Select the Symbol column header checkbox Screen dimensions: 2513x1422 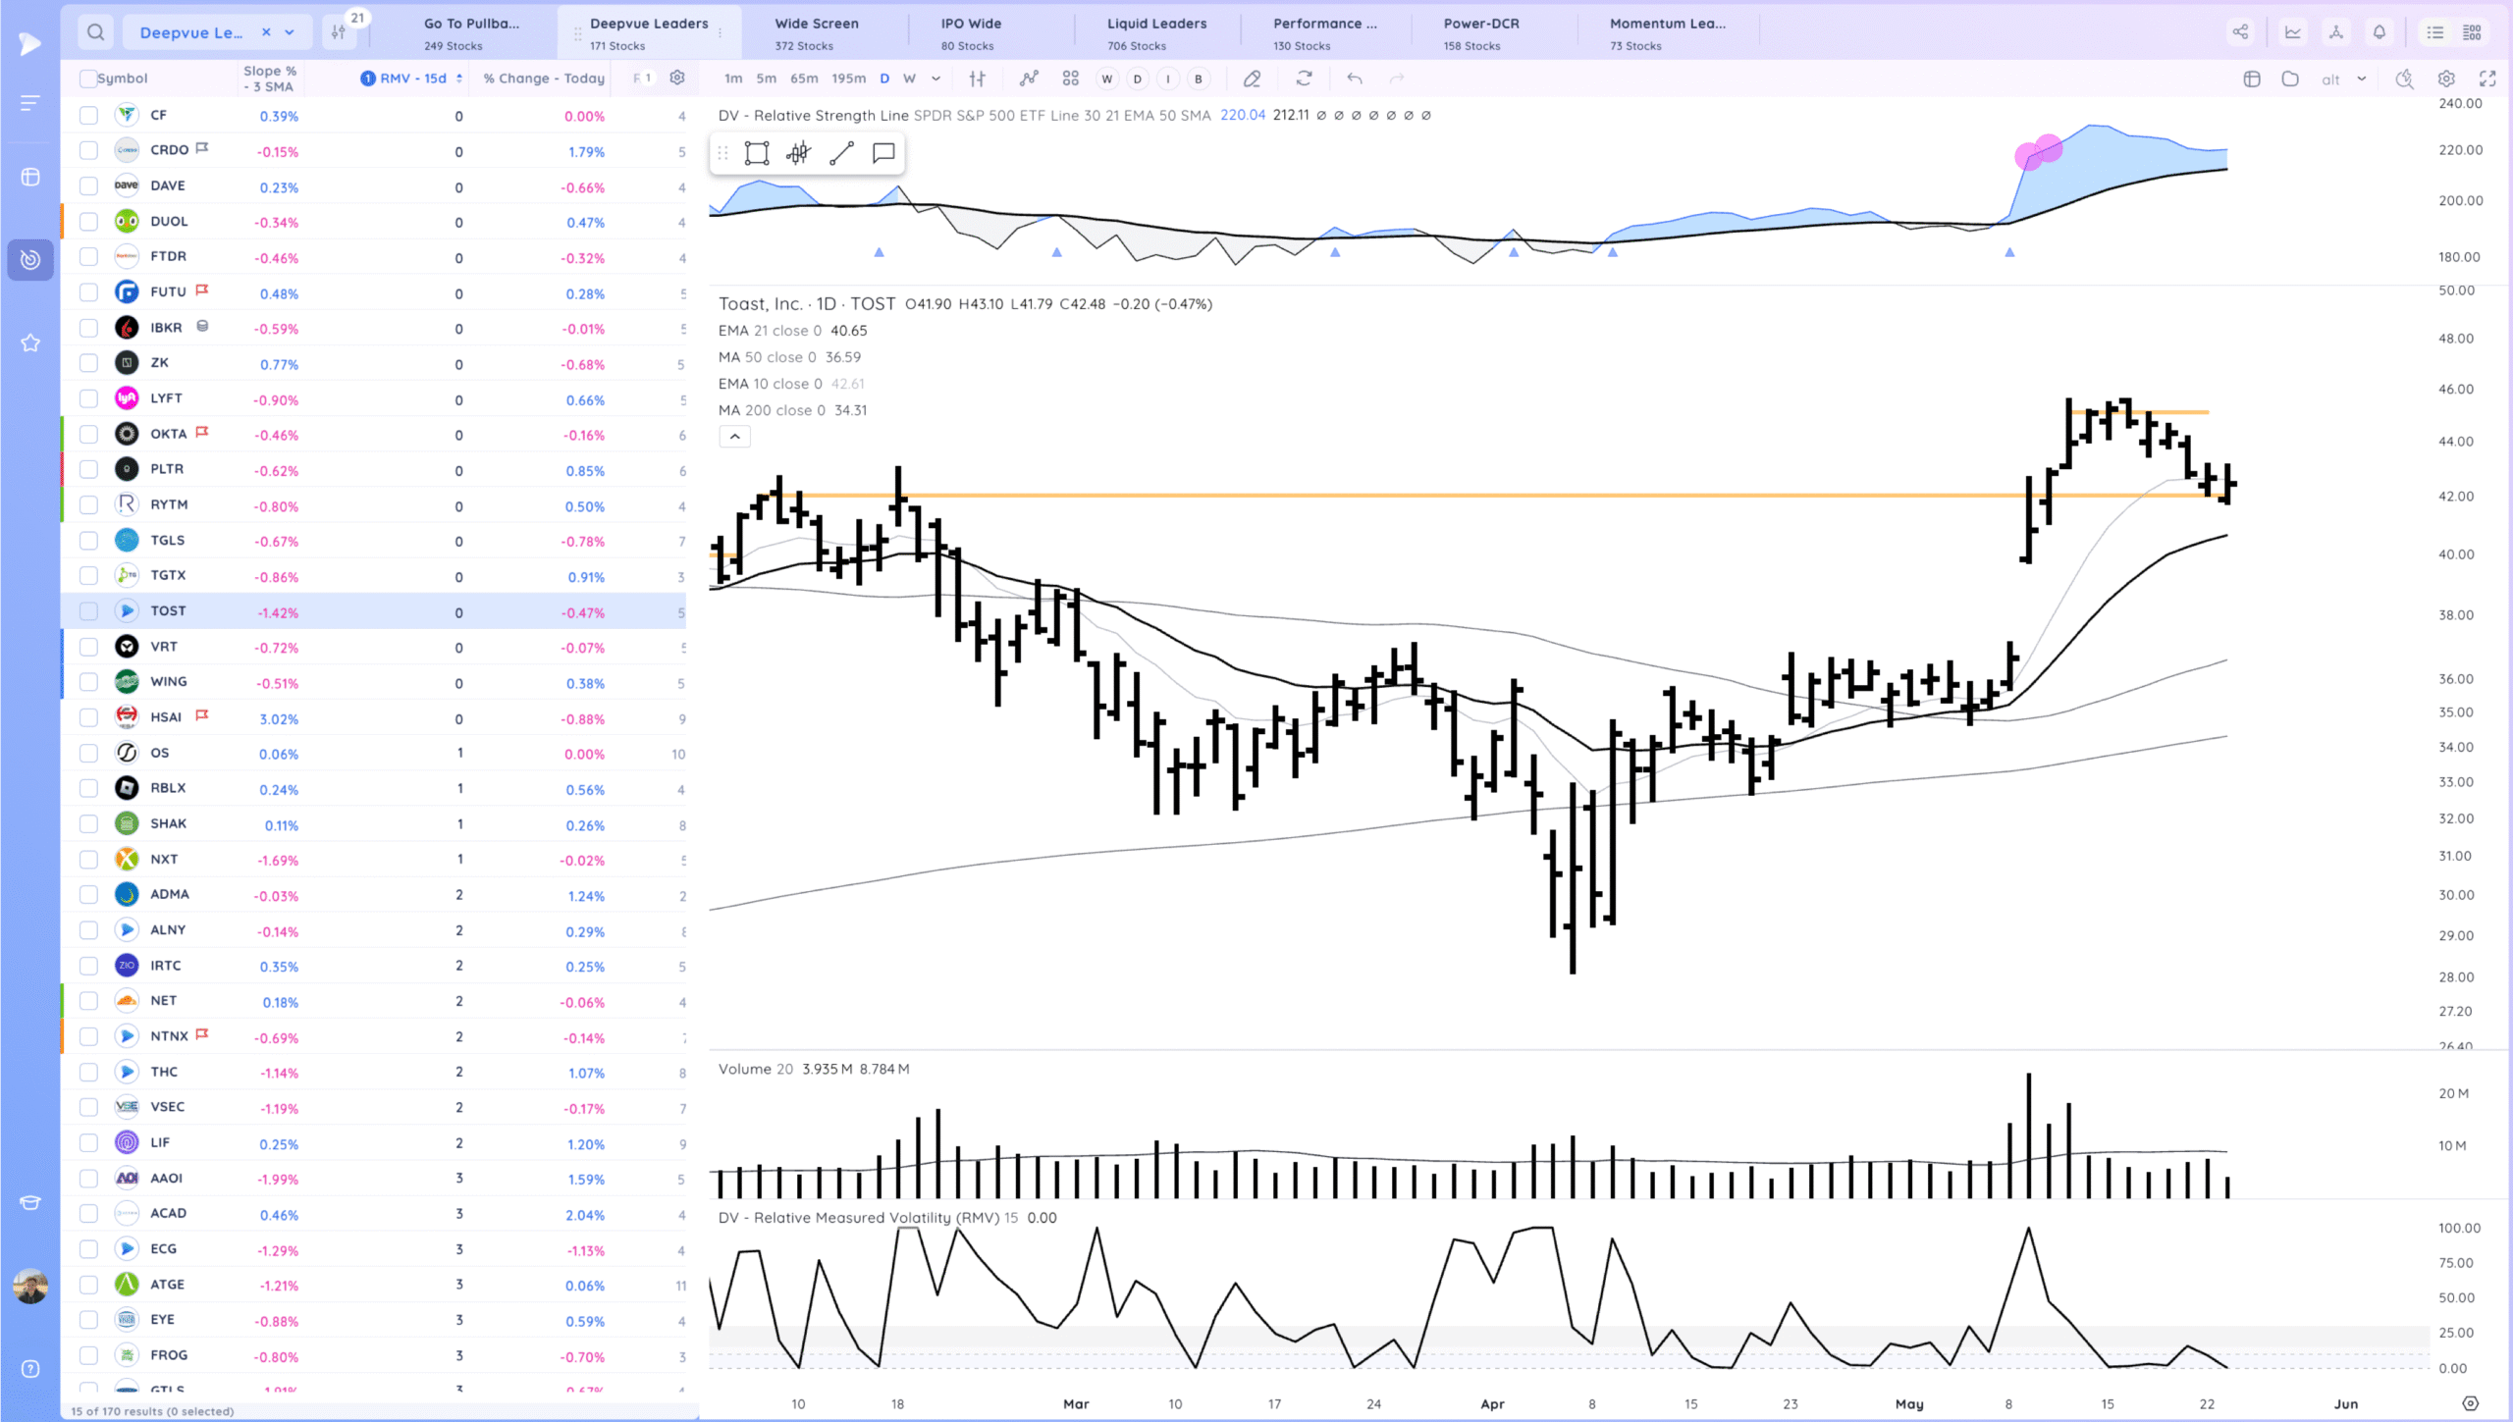[88, 78]
